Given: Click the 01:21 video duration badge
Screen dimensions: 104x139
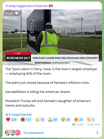Looking at the screenshot, I should (x=9, y=13).
